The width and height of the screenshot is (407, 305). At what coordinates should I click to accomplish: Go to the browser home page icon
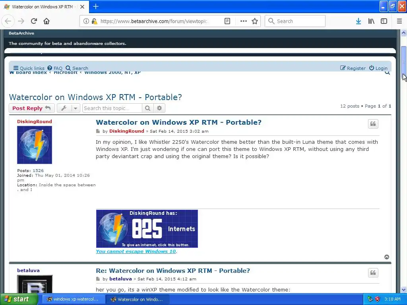tap(47, 21)
